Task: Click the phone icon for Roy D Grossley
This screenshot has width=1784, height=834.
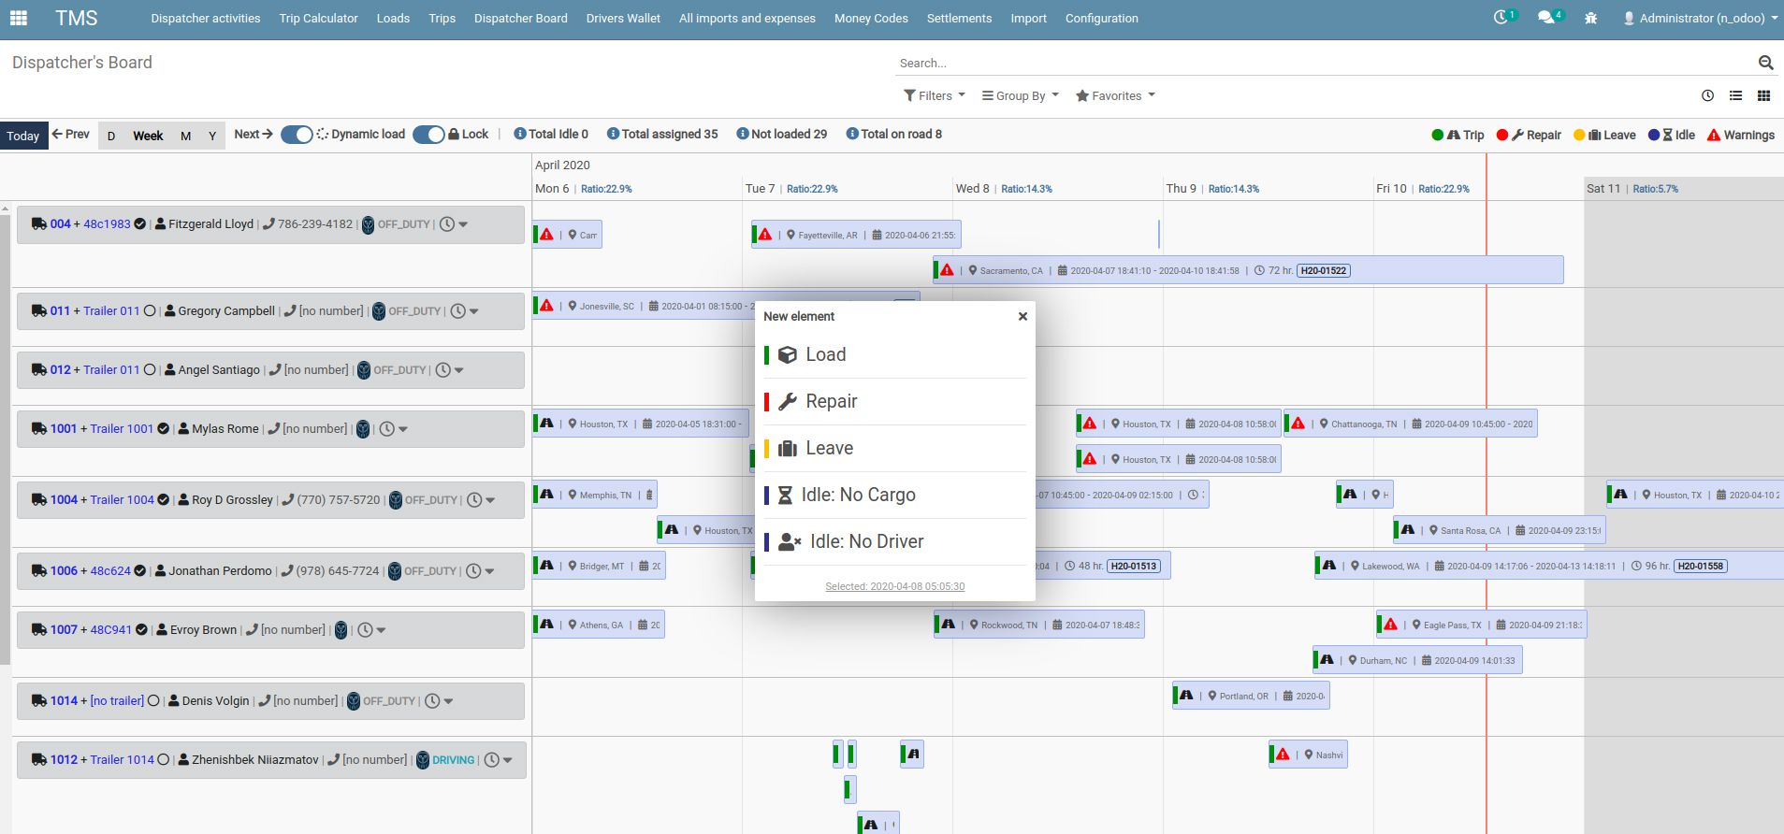Action: 288,500
